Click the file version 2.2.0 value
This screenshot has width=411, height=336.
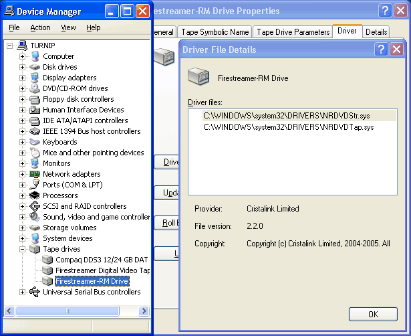[255, 226]
